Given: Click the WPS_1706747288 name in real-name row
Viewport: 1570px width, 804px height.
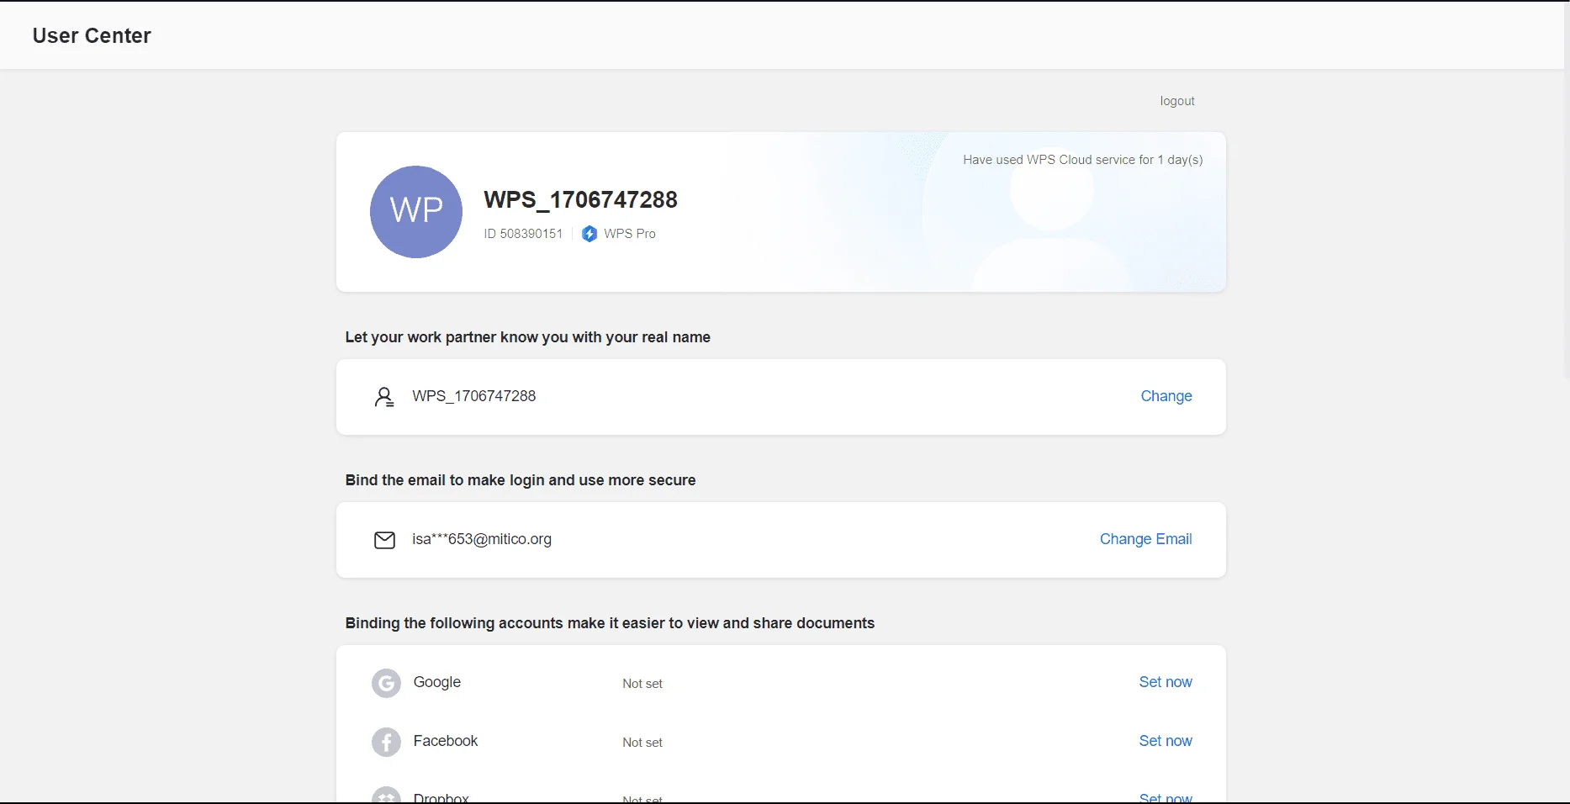Looking at the screenshot, I should click(473, 396).
